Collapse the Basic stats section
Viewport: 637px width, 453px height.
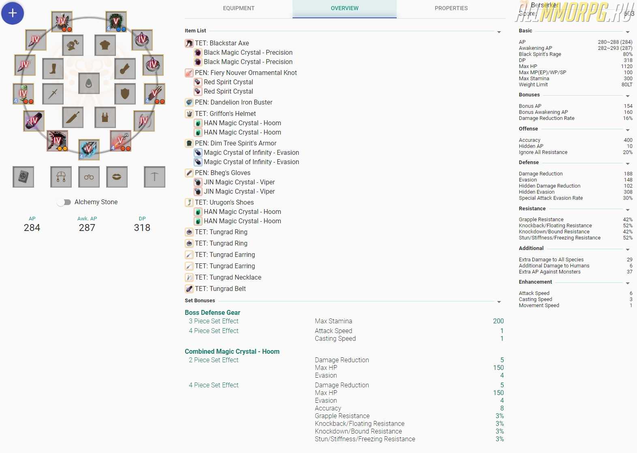627,32
